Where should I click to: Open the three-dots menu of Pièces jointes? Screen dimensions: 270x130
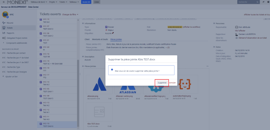(208, 66)
